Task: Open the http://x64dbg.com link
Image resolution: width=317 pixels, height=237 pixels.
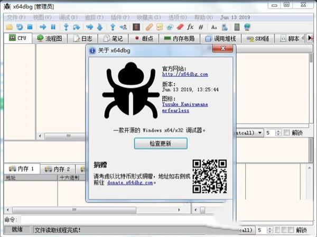Action: click(185, 74)
